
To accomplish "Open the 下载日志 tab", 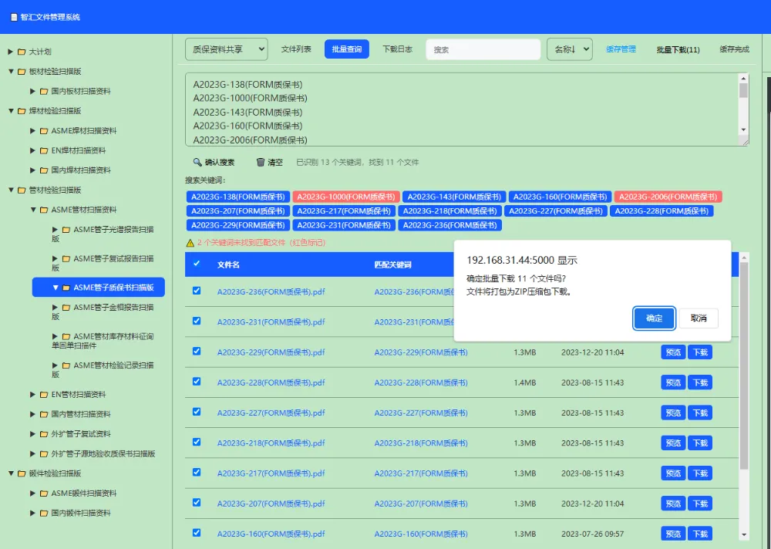I will pos(397,49).
